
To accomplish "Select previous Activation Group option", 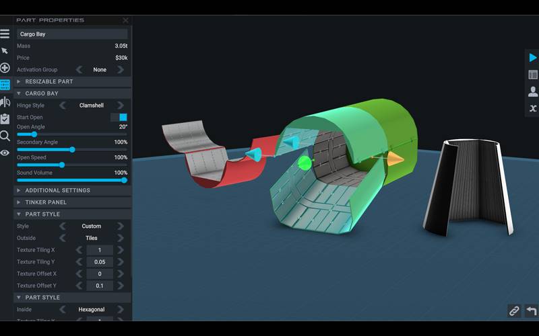I will click(x=79, y=70).
